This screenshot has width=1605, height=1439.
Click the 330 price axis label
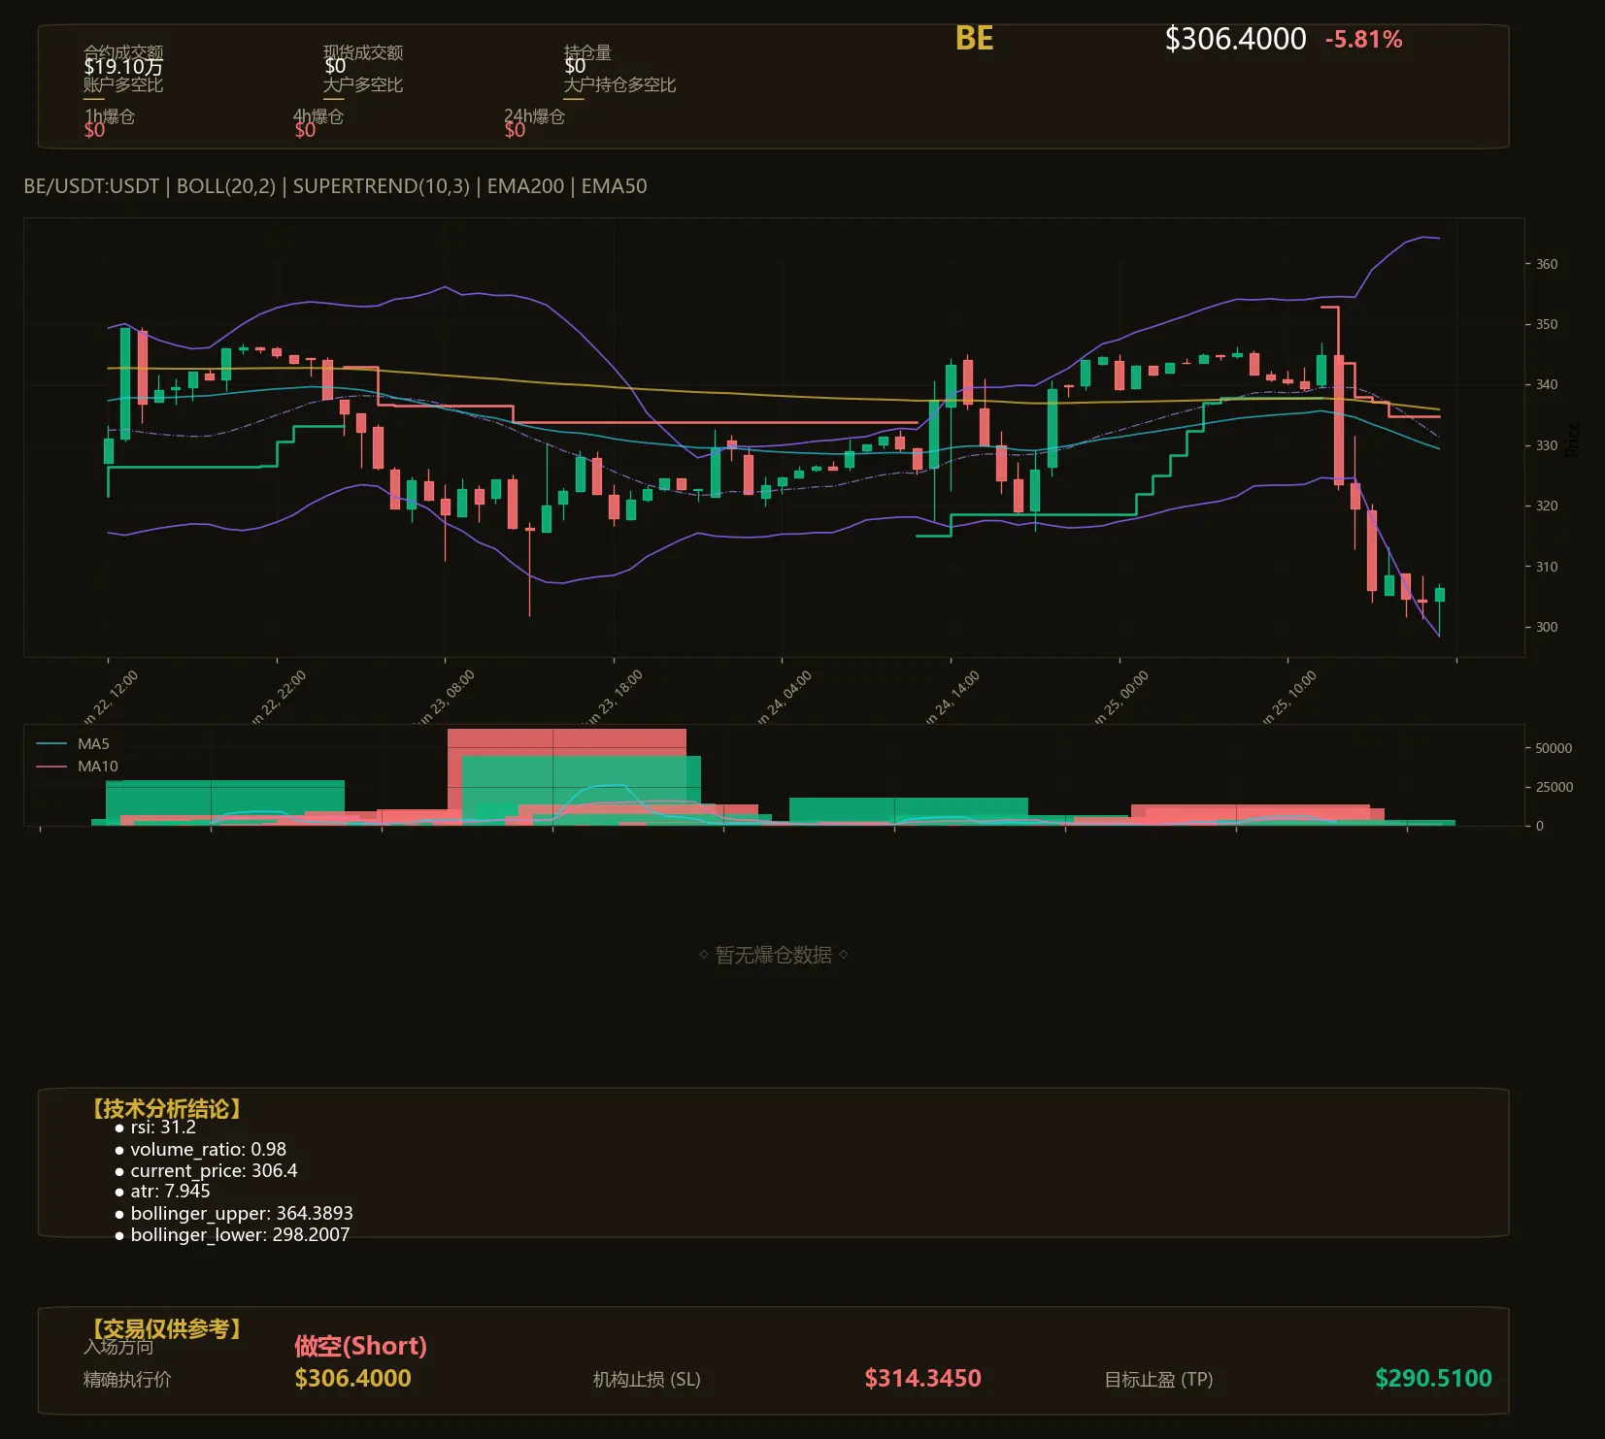click(x=1547, y=445)
